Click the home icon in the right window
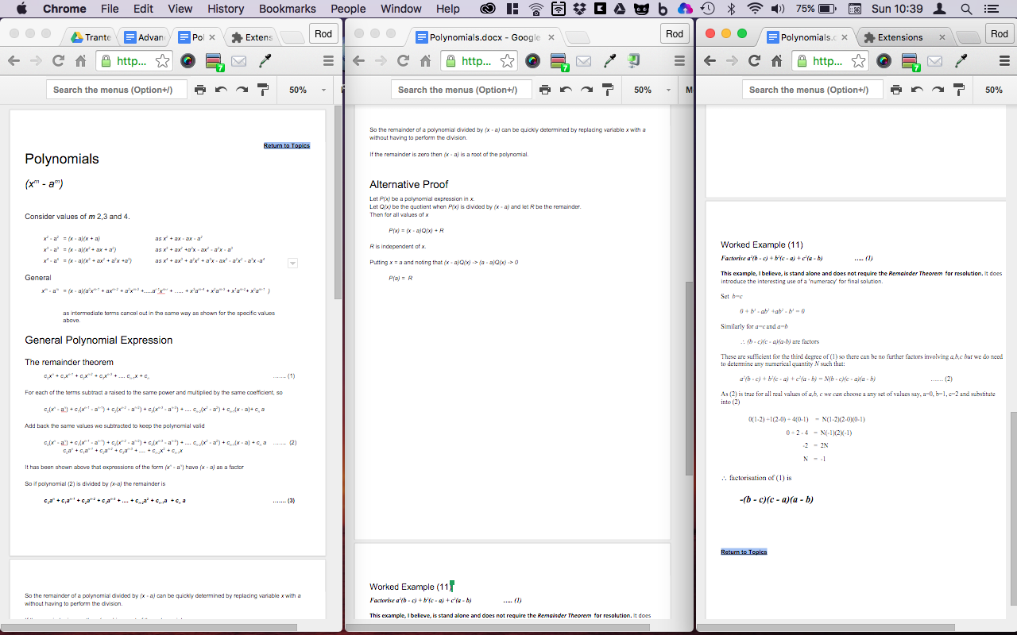This screenshot has width=1017, height=635. (x=776, y=61)
